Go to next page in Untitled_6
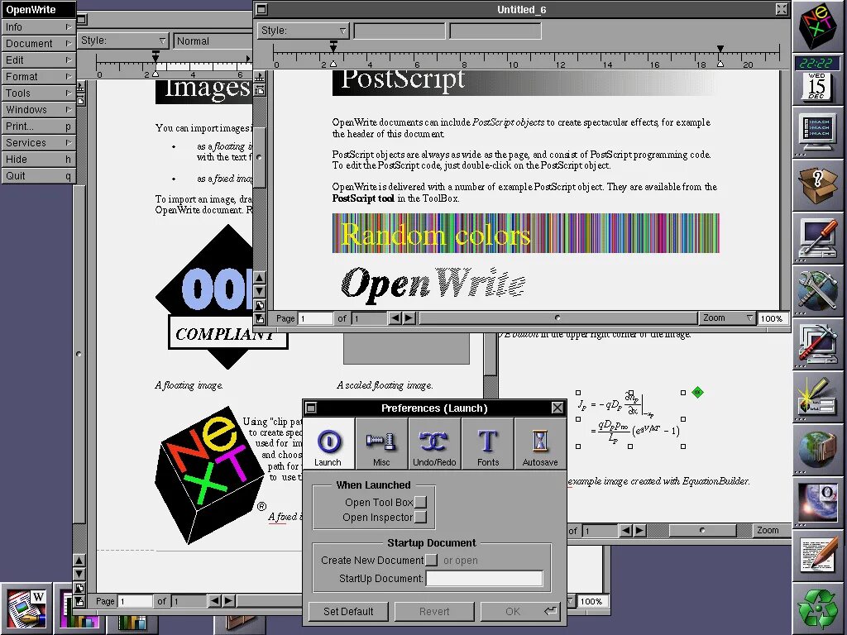This screenshot has height=635, width=847. (x=409, y=318)
